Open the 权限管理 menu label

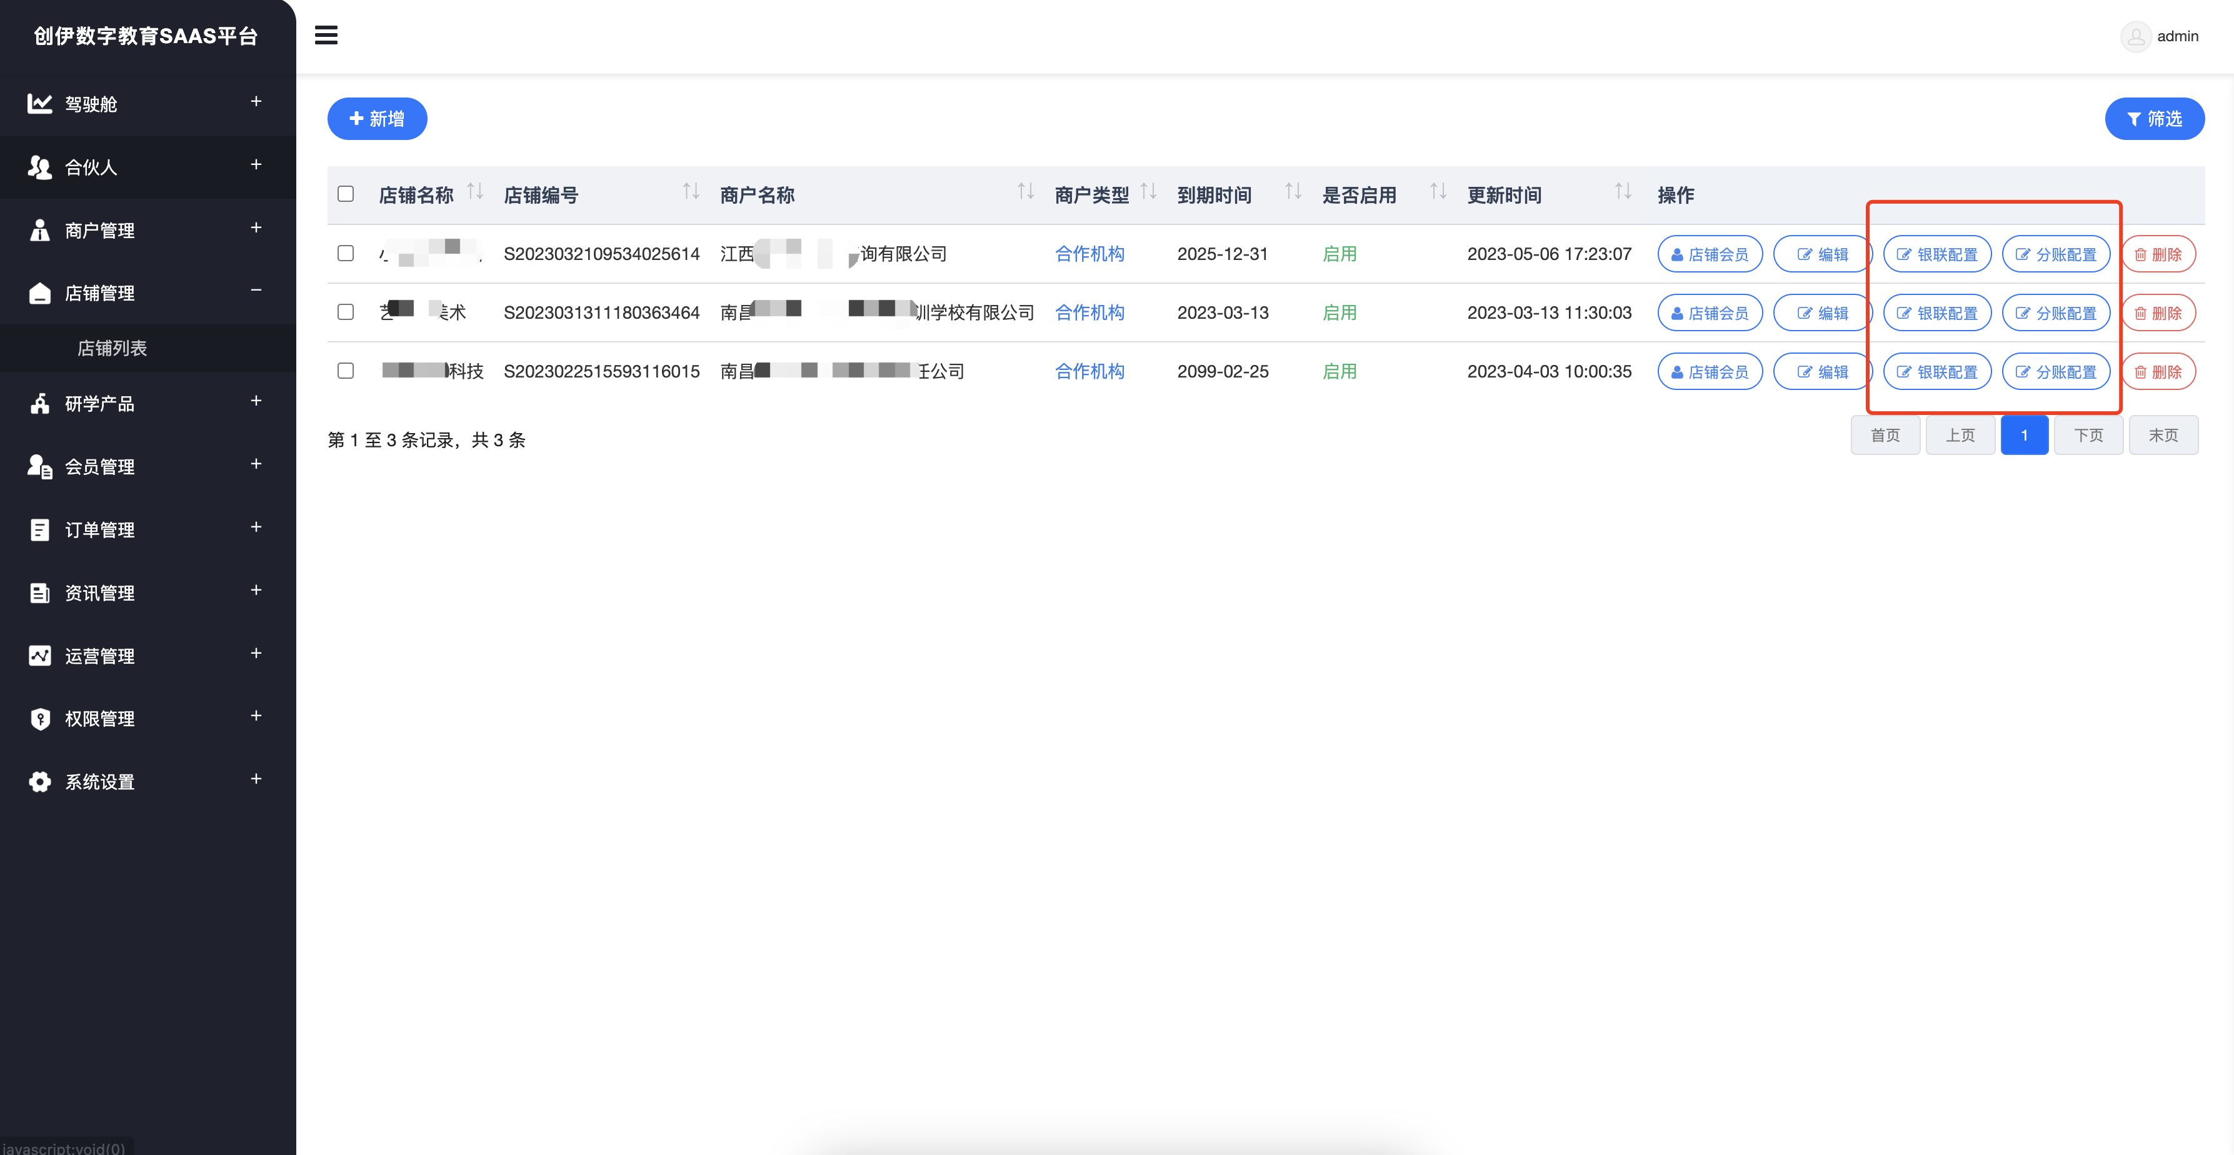click(100, 719)
